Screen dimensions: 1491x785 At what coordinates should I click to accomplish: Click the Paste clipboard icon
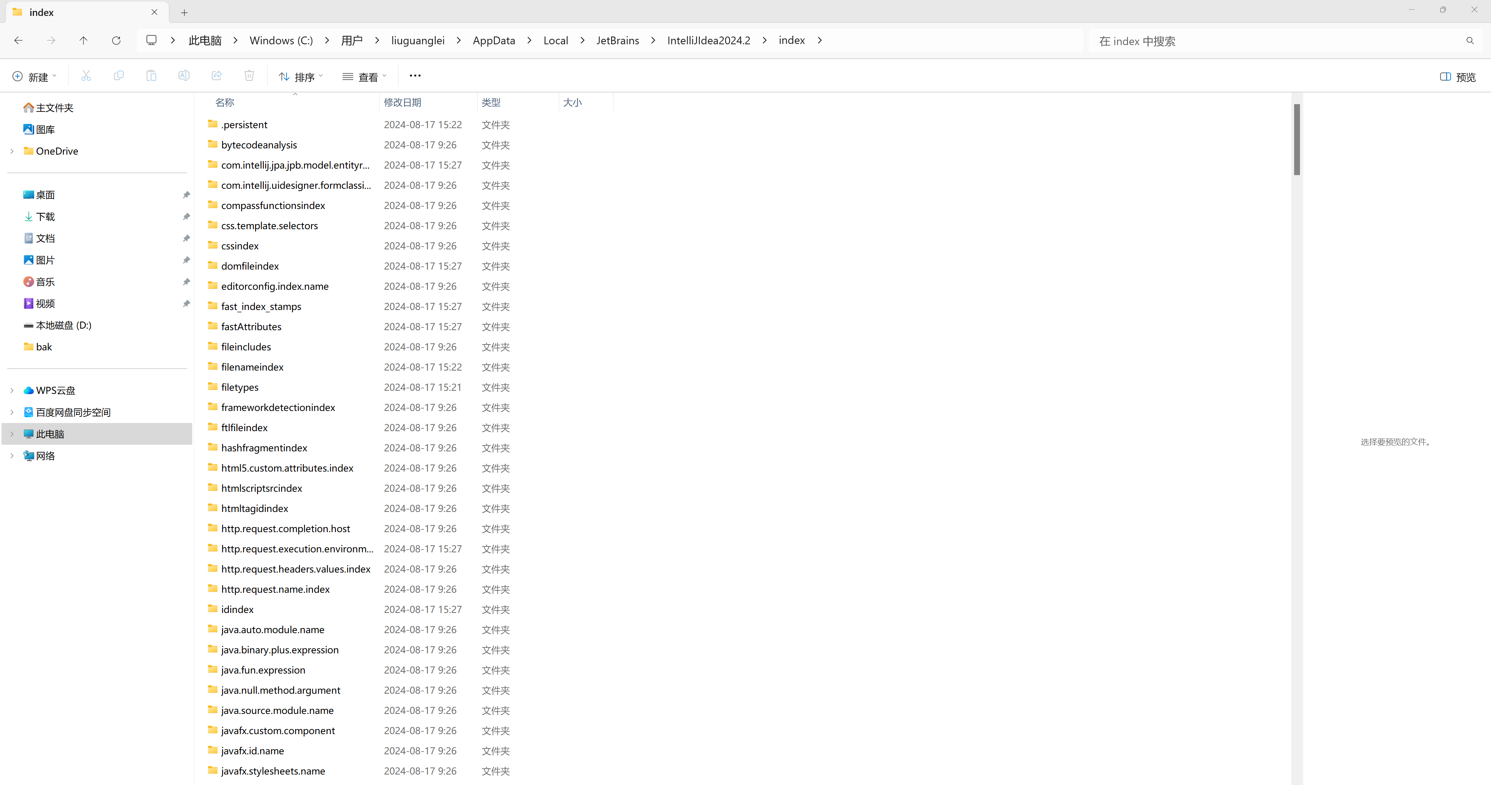tap(151, 76)
